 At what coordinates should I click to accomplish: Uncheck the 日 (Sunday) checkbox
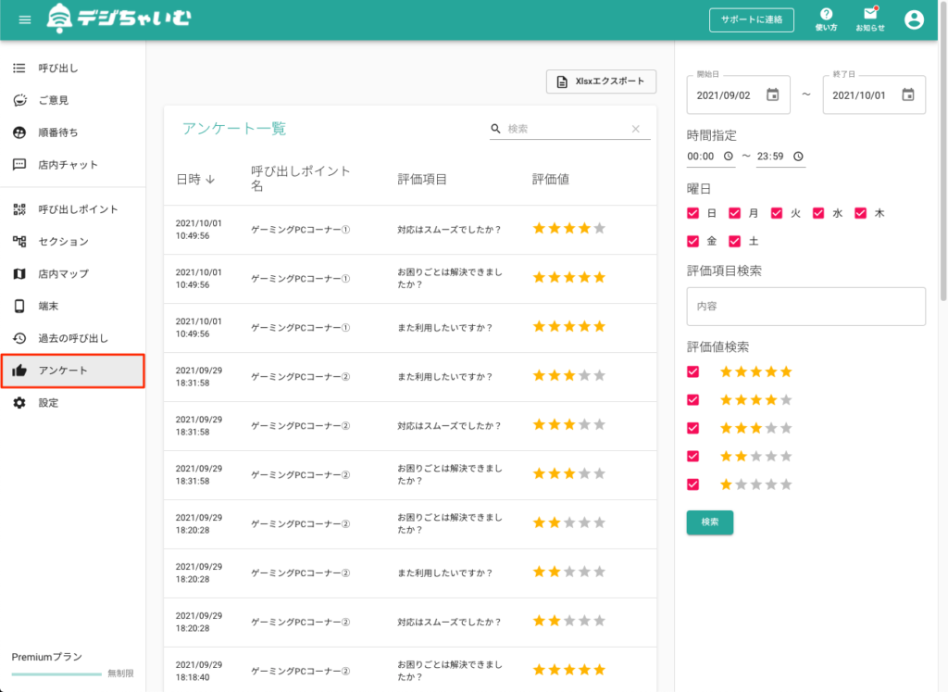tap(692, 213)
